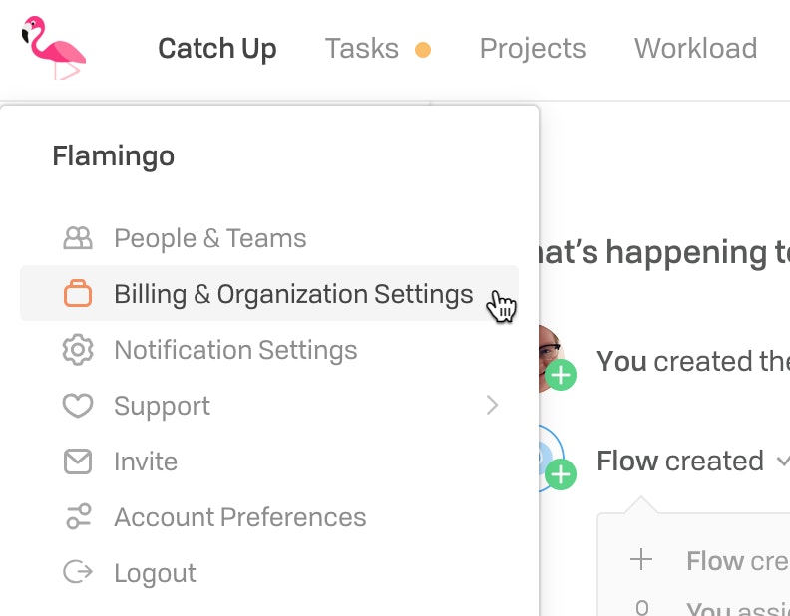790x616 pixels.
Task: Click the orange briefcase billing icon
Action: 78,293
